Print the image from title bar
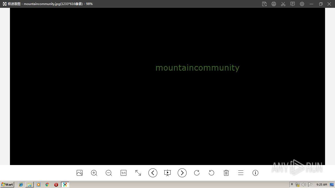The width and height of the screenshot is (335, 188). point(274,4)
